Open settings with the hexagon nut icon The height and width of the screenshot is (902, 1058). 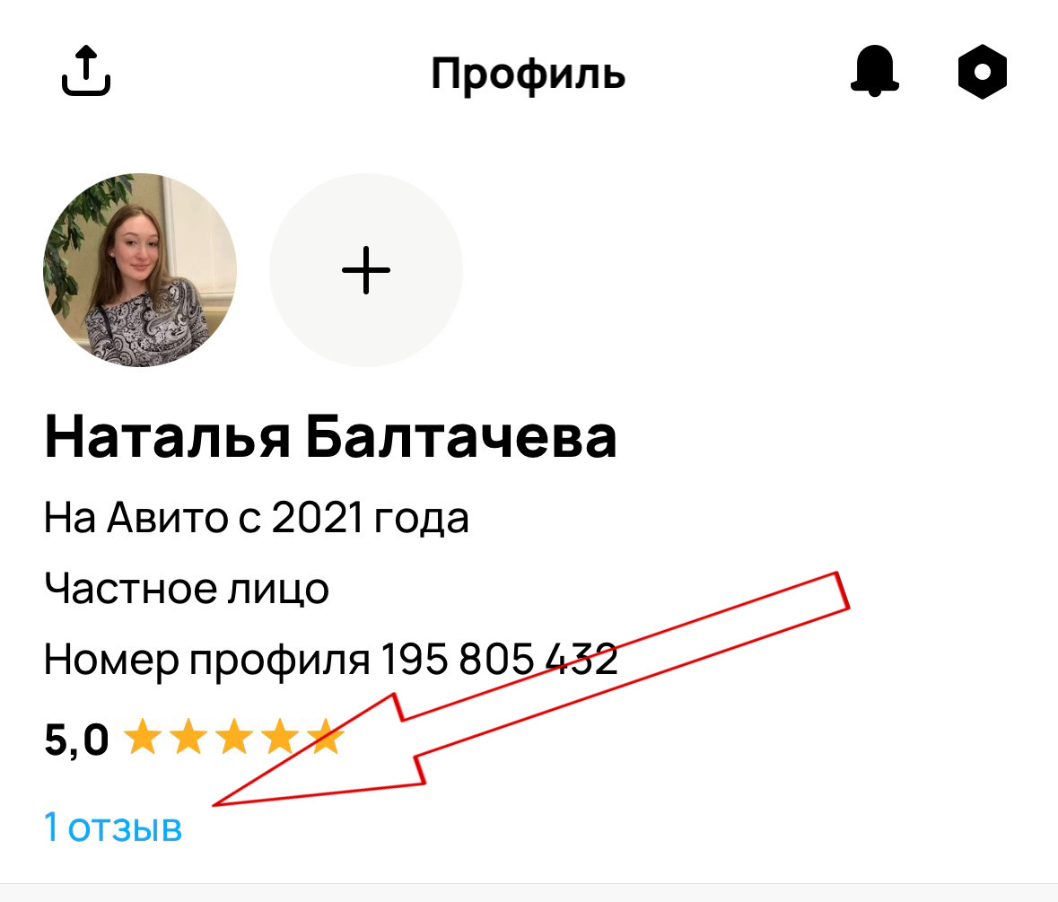[x=983, y=72]
